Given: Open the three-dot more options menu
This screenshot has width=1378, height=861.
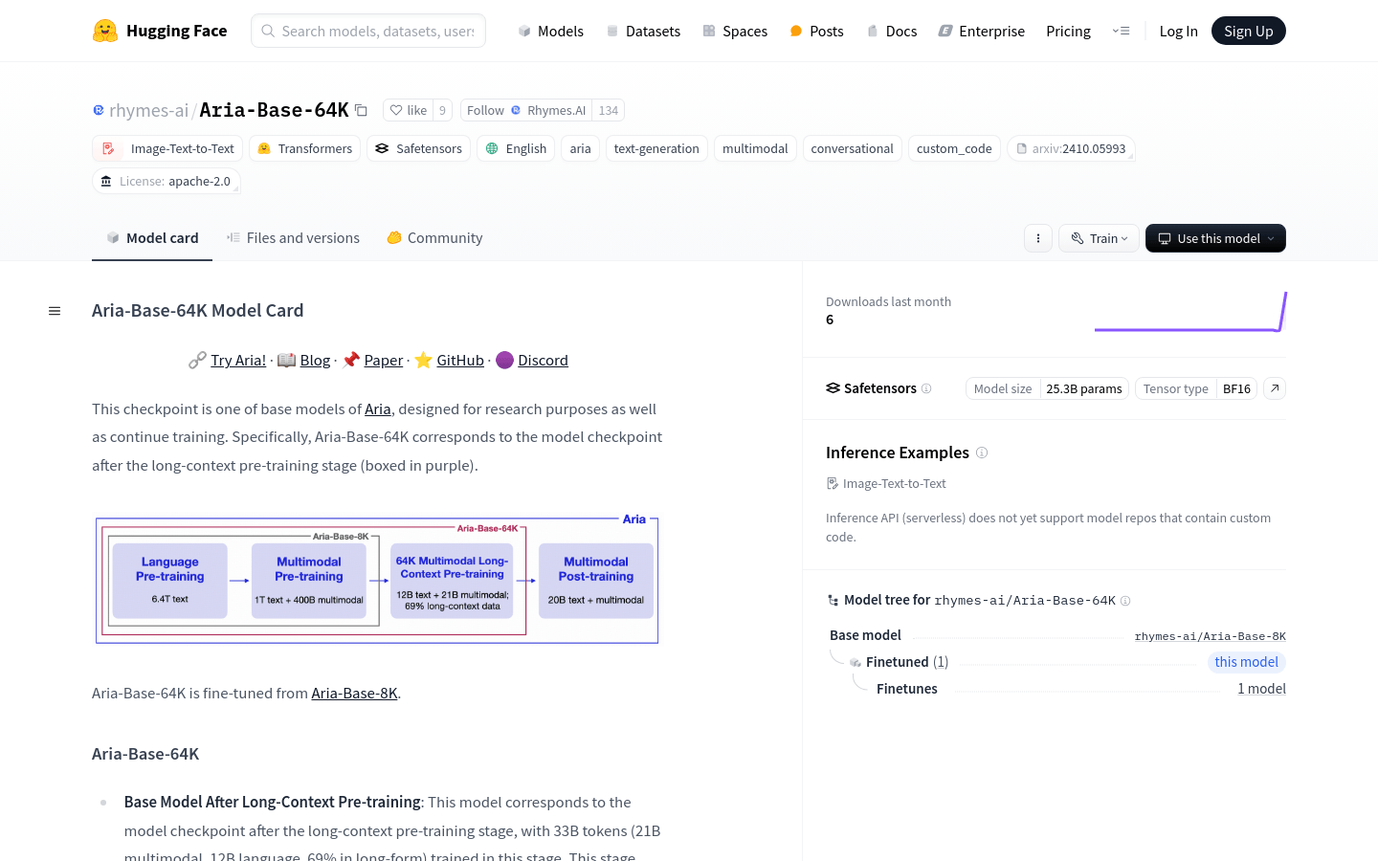Looking at the screenshot, I should (x=1038, y=238).
